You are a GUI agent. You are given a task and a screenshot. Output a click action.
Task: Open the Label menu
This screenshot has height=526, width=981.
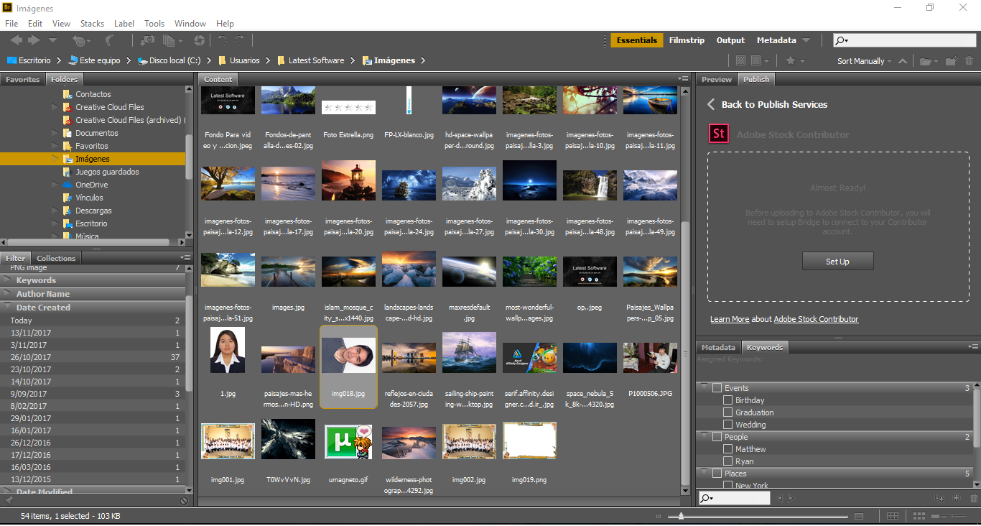click(124, 24)
